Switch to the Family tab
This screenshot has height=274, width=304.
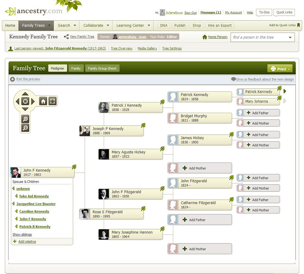pyautogui.click(x=76, y=68)
